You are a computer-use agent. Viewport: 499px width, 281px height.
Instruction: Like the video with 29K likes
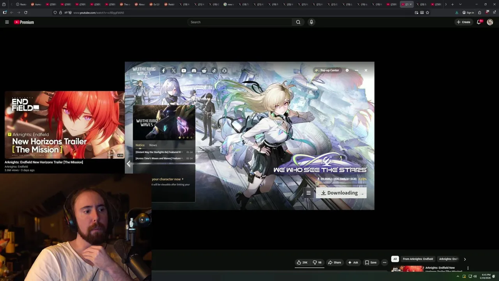point(302,263)
